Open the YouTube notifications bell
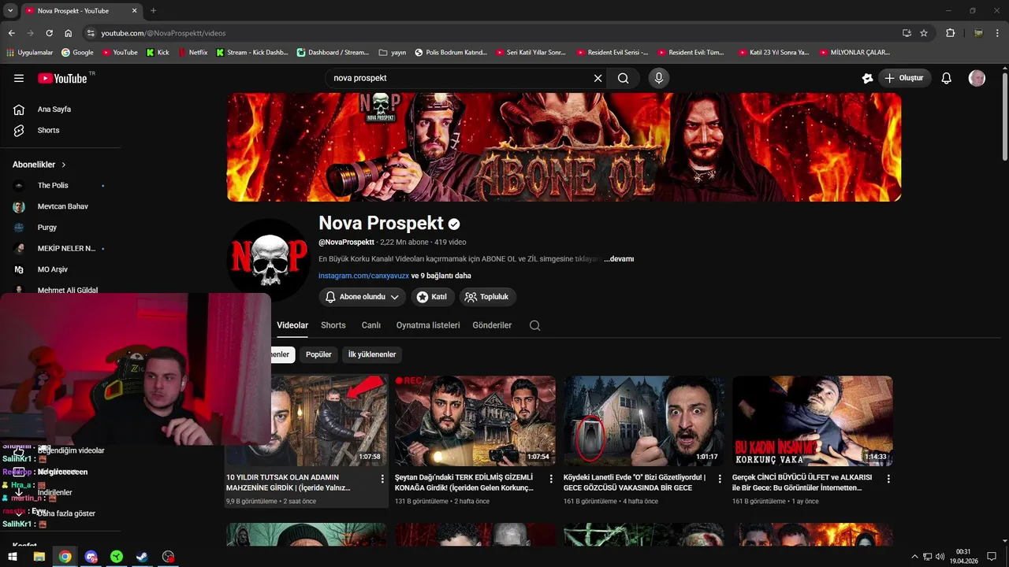This screenshot has height=567, width=1009. (x=947, y=78)
